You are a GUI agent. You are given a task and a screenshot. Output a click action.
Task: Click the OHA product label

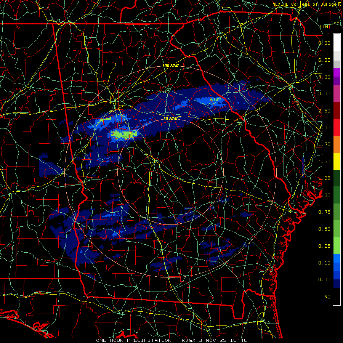coord(335,22)
